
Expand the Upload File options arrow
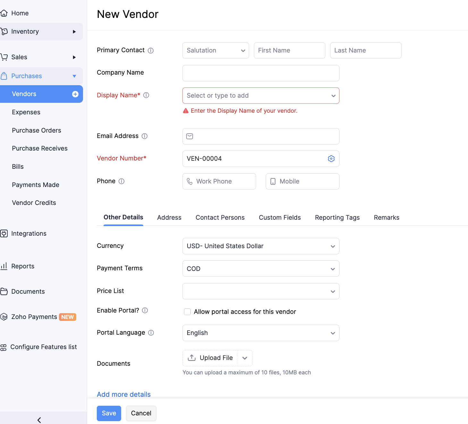[245, 358]
